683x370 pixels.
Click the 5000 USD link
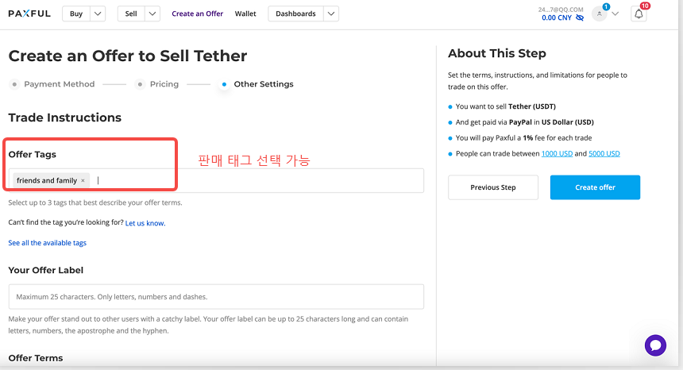pos(604,153)
